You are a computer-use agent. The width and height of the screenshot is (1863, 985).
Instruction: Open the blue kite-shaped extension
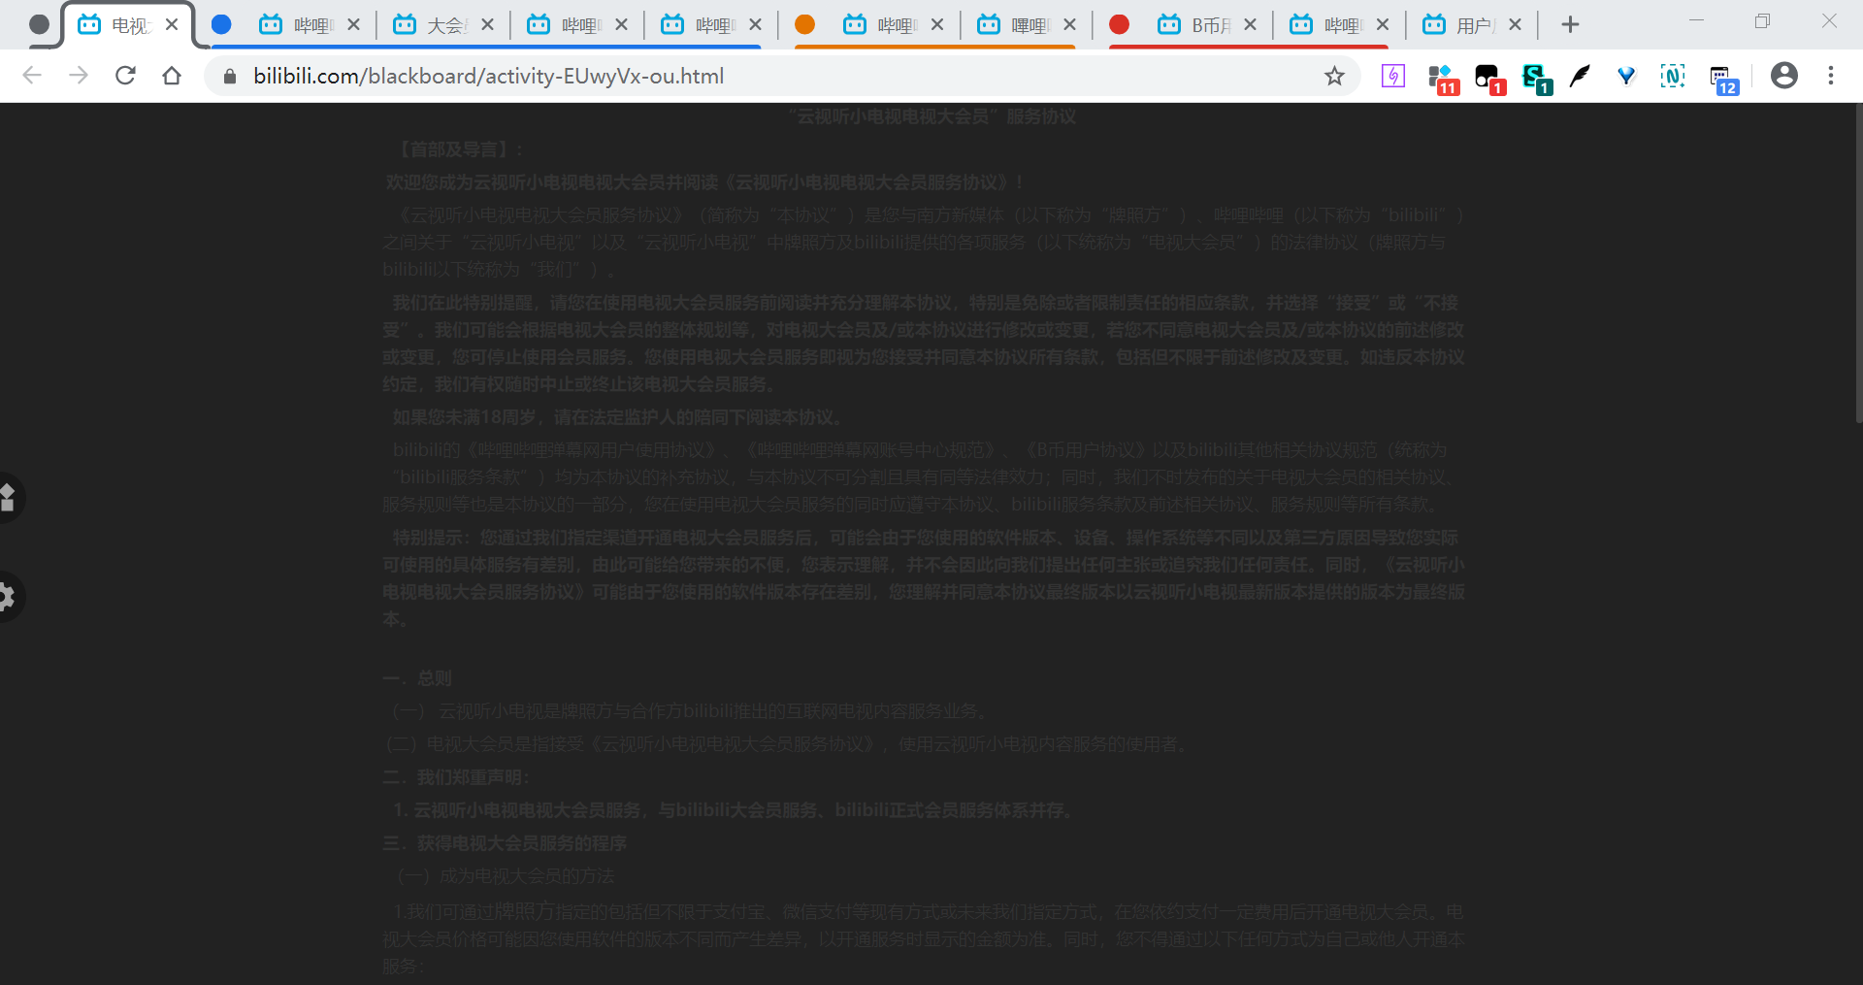[1625, 76]
